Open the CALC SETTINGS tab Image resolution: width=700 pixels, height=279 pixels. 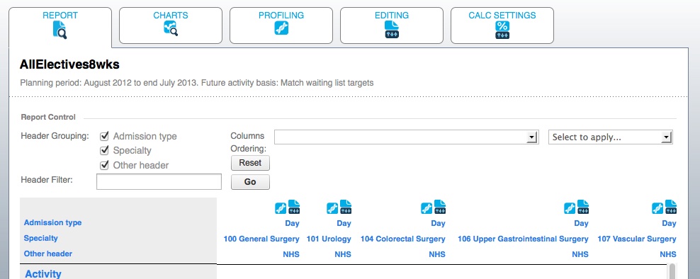point(502,25)
